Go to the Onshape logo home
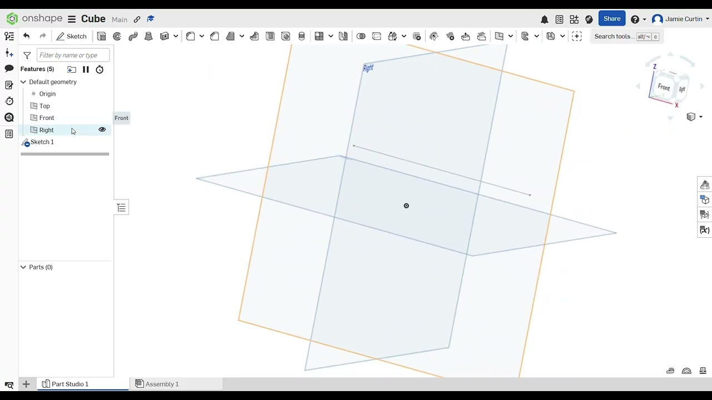712x400 pixels. click(x=34, y=19)
